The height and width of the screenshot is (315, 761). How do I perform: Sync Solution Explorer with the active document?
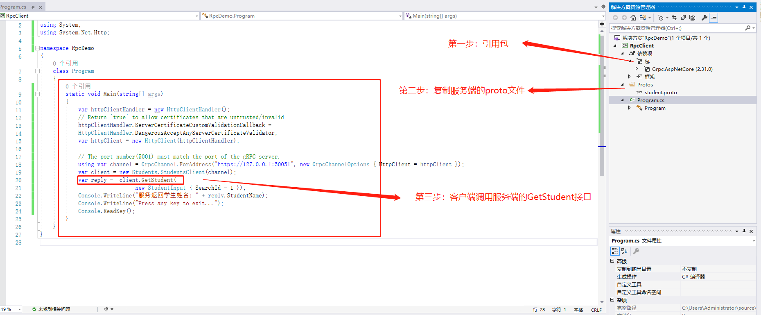click(x=674, y=18)
